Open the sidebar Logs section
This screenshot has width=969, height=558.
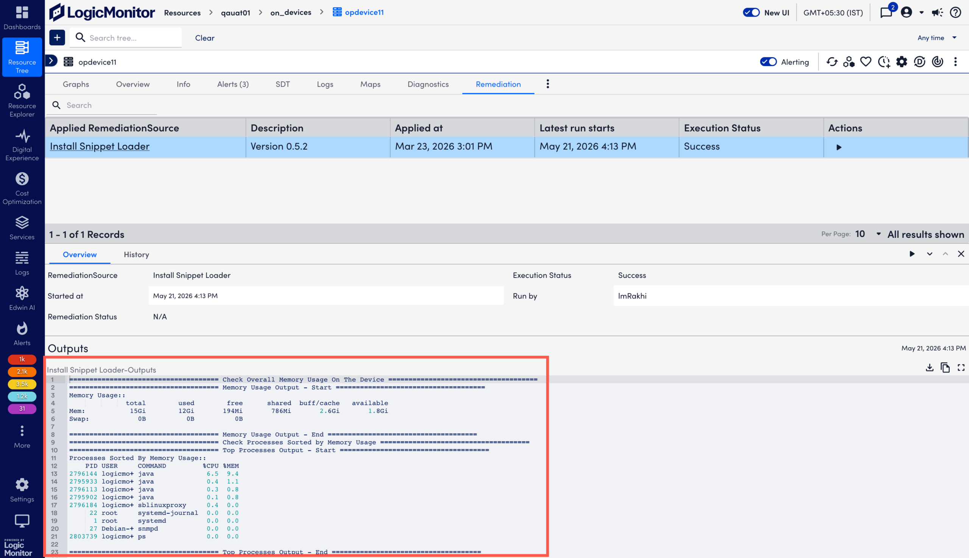[x=22, y=263]
